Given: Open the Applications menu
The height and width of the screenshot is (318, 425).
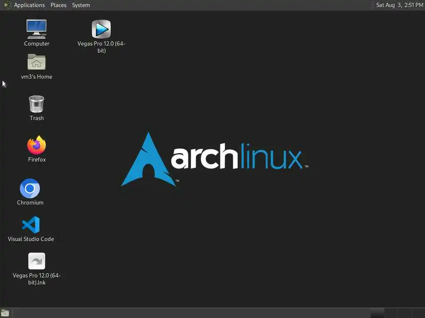Looking at the screenshot, I should 29,5.
